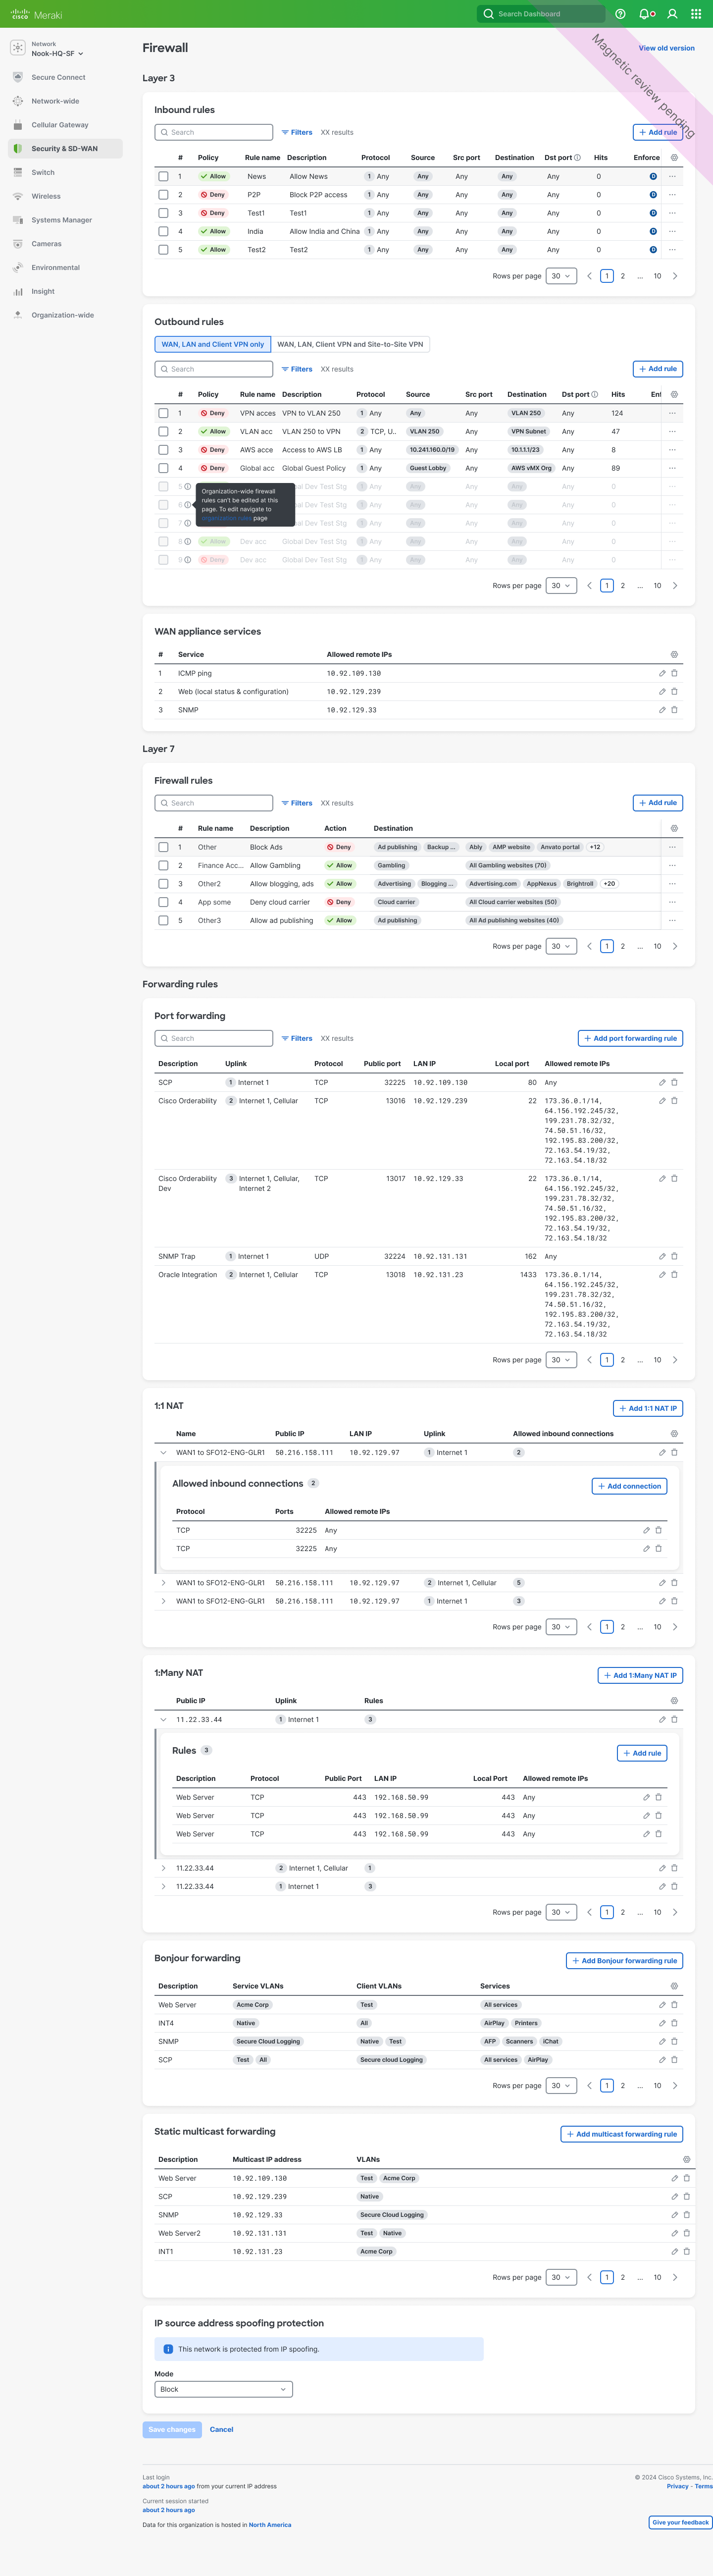Edit the INT1 multicast forwarding rule
This screenshot has height=2576, width=713.
coord(674,2252)
